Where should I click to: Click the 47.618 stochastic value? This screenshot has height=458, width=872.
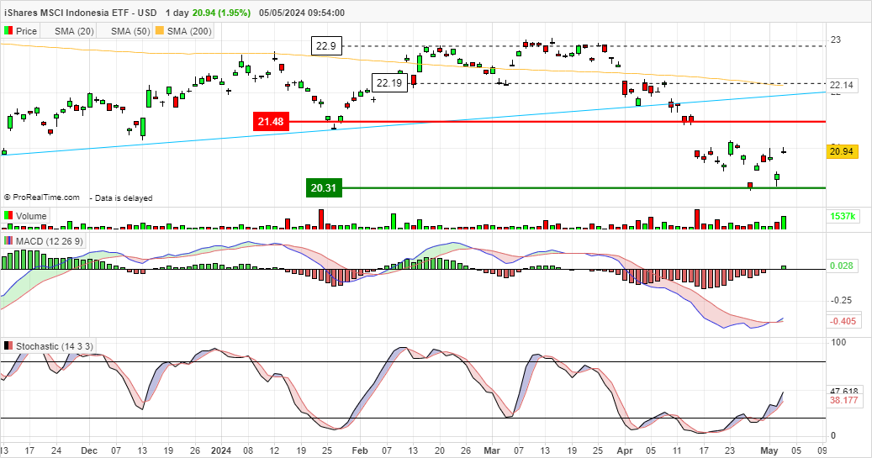click(843, 392)
